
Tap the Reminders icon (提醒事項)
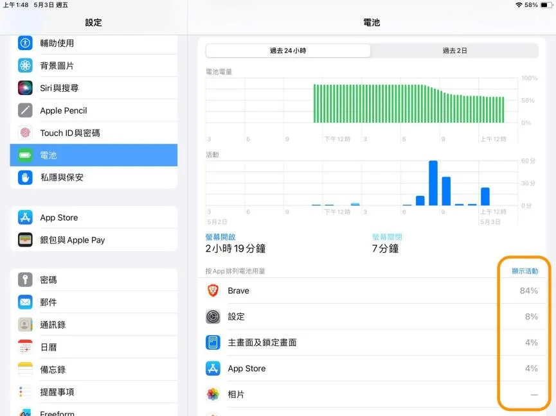click(x=25, y=392)
